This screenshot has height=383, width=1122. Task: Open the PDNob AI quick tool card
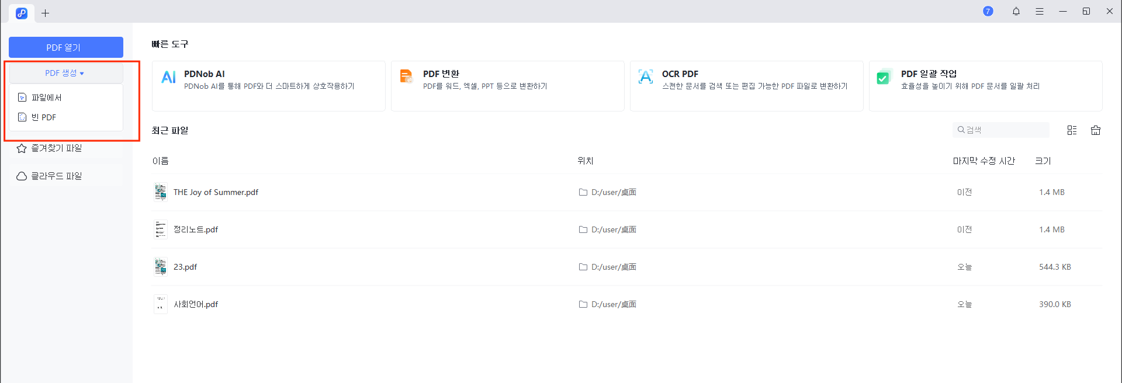(269, 86)
